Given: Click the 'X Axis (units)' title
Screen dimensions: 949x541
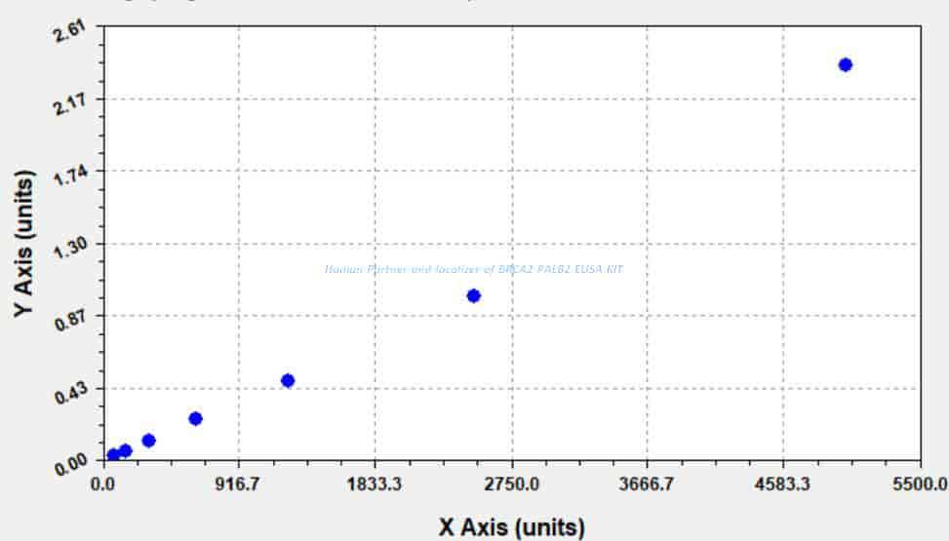Looking at the screenshot, I should (x=512, y=527).
